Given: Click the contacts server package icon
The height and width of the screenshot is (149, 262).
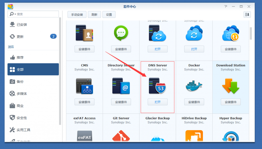Looking at the screenshot, I should [84, 33].
